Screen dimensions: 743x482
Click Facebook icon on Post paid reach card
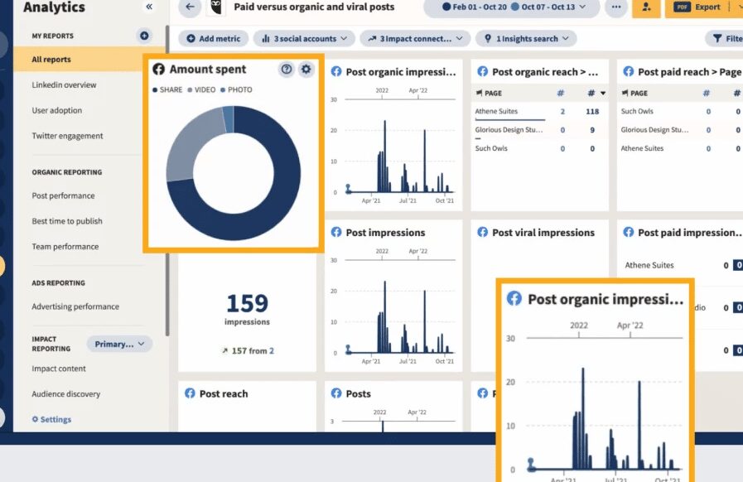[629, 71]
